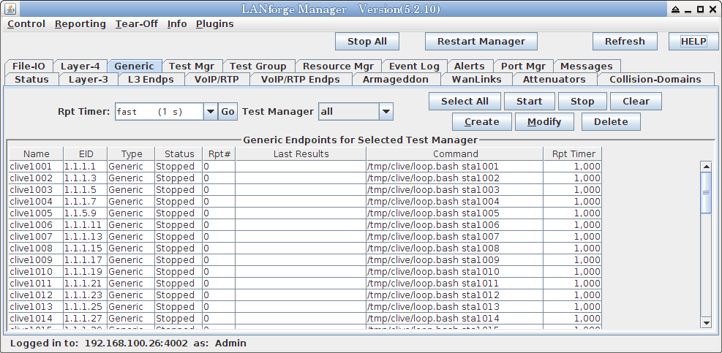Image resolution: width=722 pixels, height=353 pixels.
Task: Select the clive1001 row
Action: [305, 167]
